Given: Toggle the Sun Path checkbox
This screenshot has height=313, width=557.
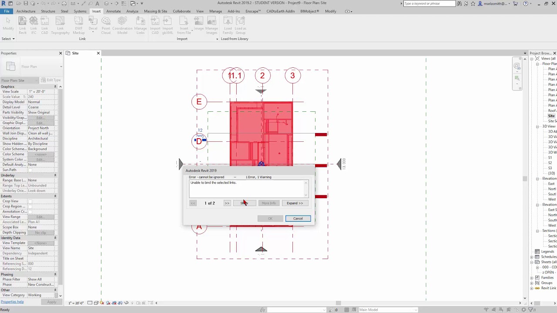Looking at the screenshot, I should (30, 170).
